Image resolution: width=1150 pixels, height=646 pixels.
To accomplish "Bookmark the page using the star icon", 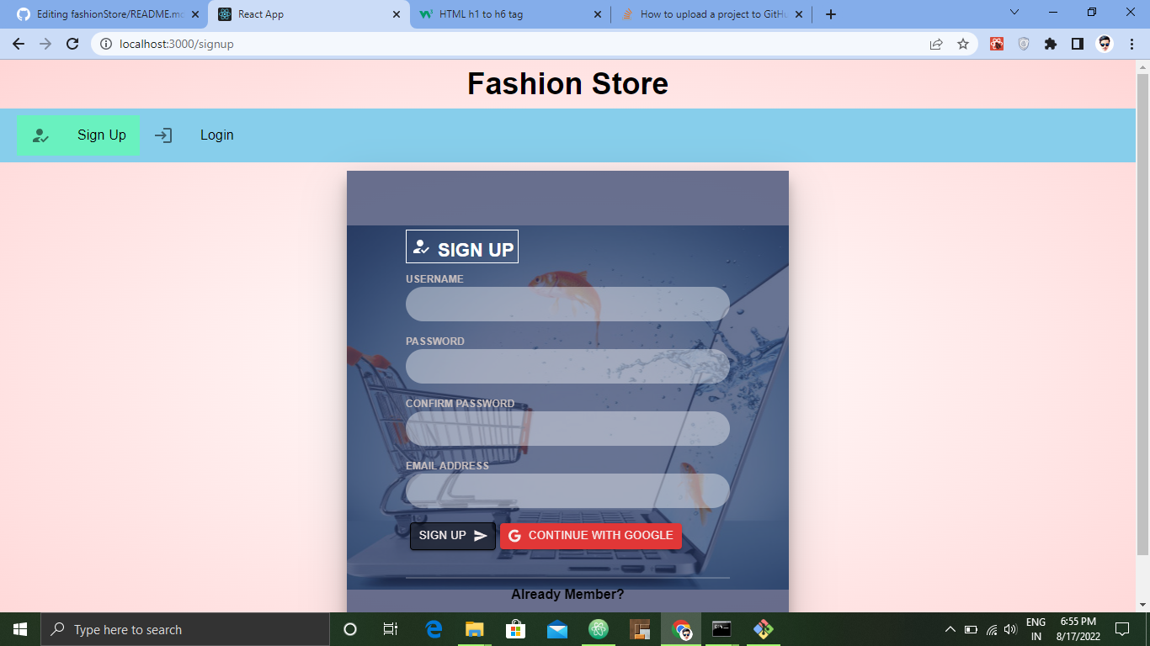I will [963, 43].
